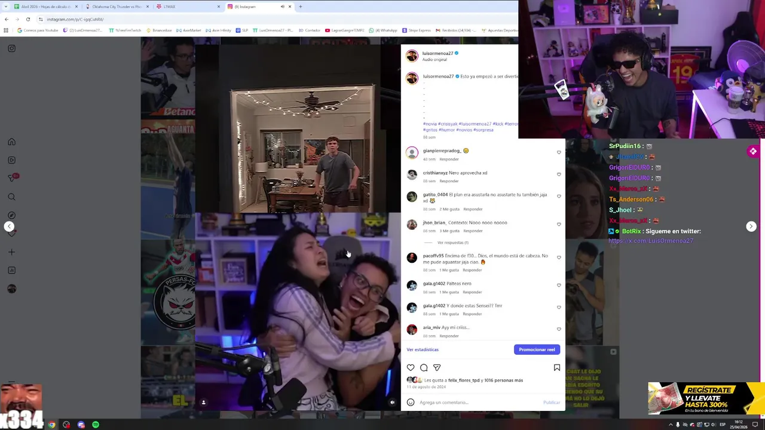
Task: Open notification center in taskbar
Action: pos(755,425)
